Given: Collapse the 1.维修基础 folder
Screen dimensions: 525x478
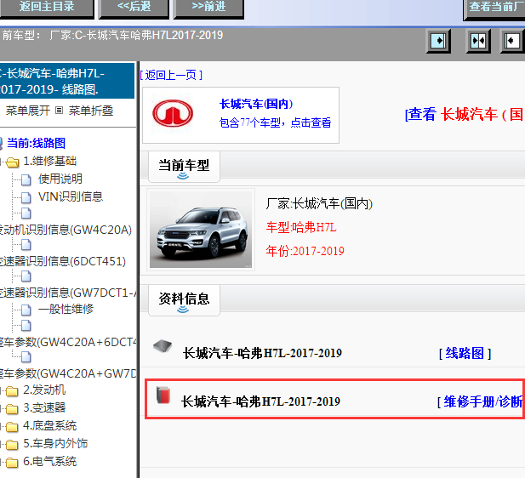Looking at the screenshot, I should point(2,162).
